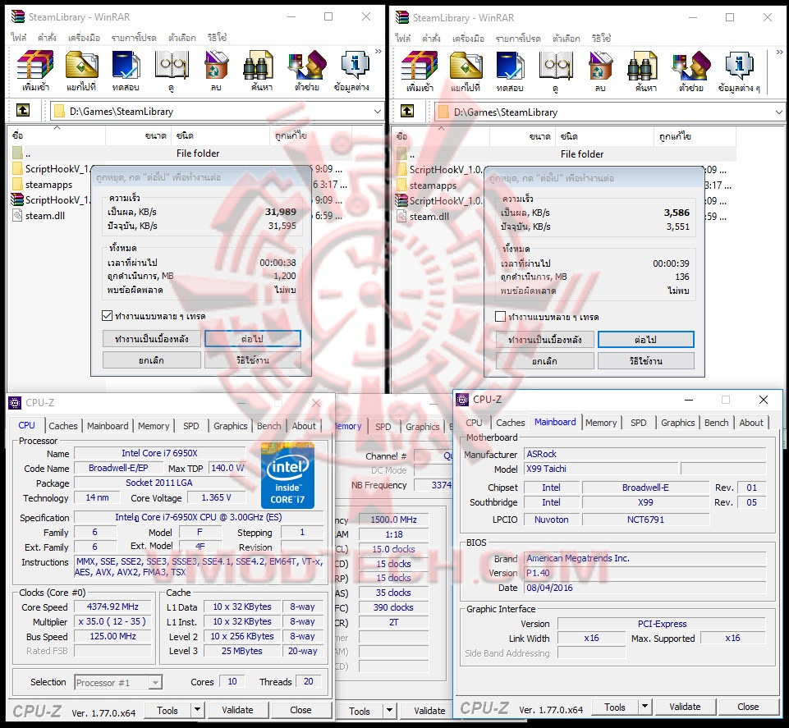The width and height of the screenshot is (789, 728).
Task: Click Name column header in left WinRAR
Action: (57, 135)
